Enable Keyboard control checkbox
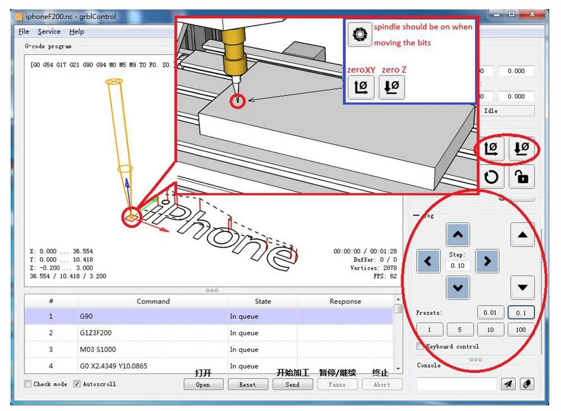Image resolution: width=561 pixels, height=411 pixels. click(420, 346)
